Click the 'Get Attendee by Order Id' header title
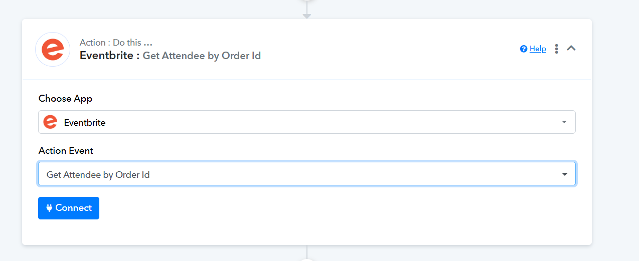 202,56
